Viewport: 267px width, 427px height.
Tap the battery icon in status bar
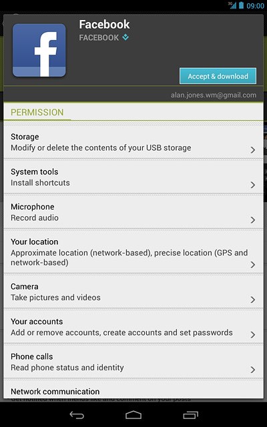pyautogui.click(x=241, y=5)
